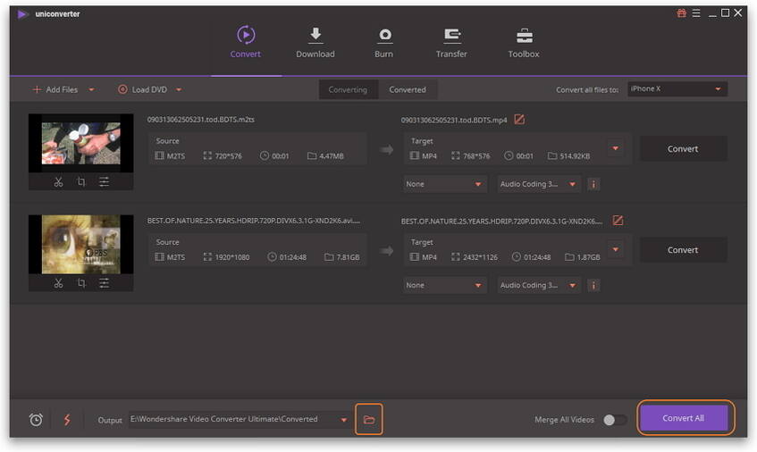
Task: Show media info for 090313062505231 file
Action: (593, 184)
